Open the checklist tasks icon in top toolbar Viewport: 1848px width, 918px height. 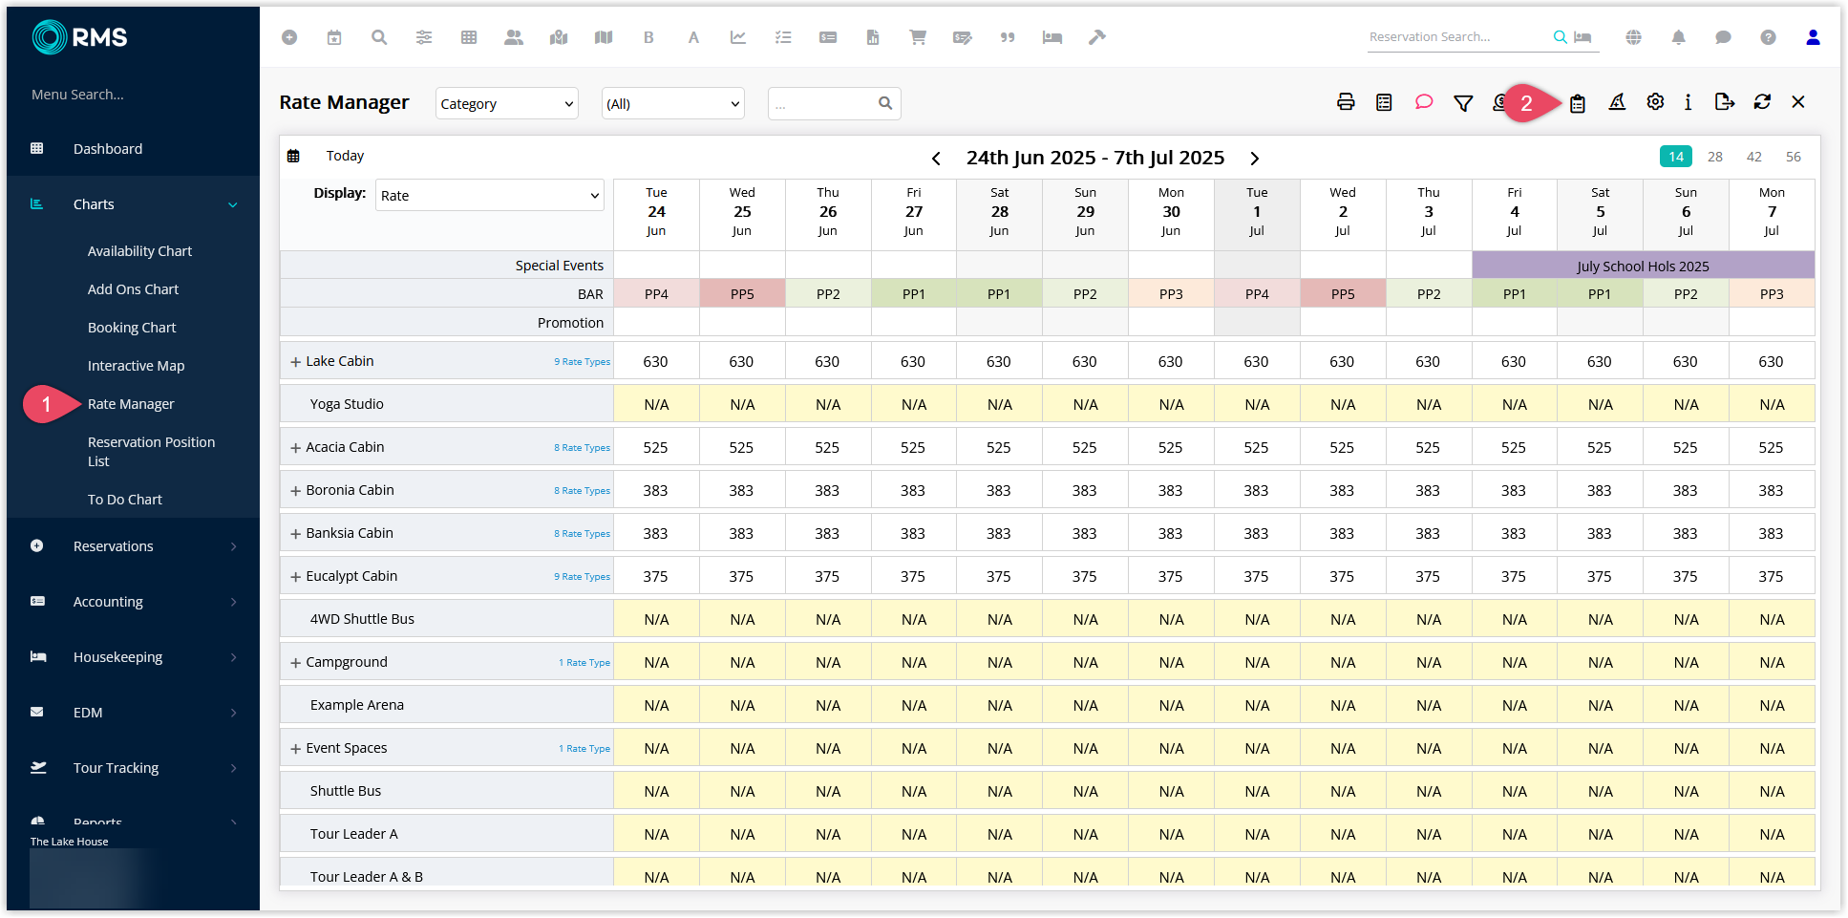[783, 37]
